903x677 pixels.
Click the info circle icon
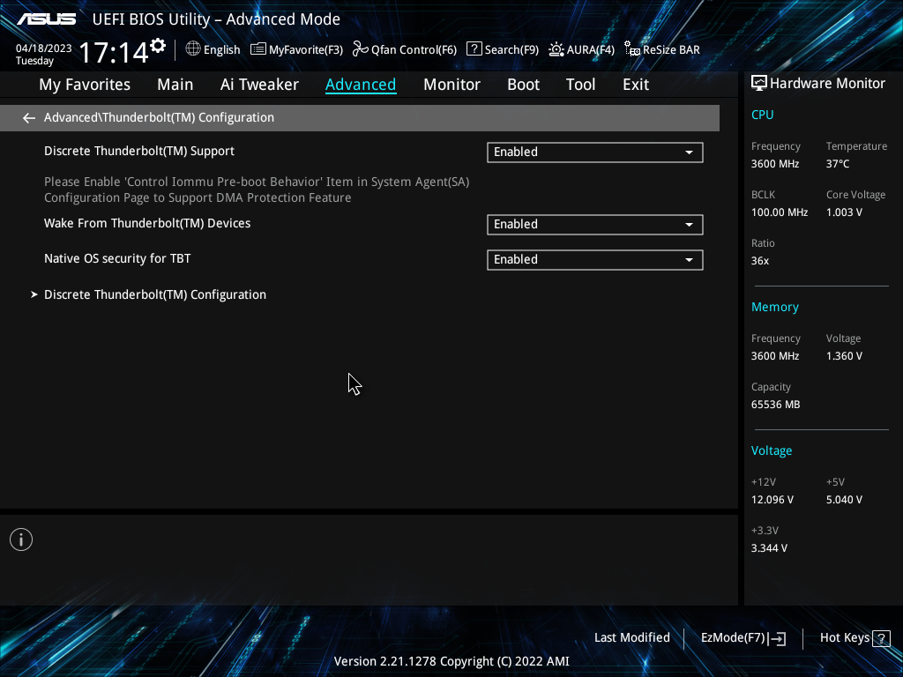[x=21, y=539]
